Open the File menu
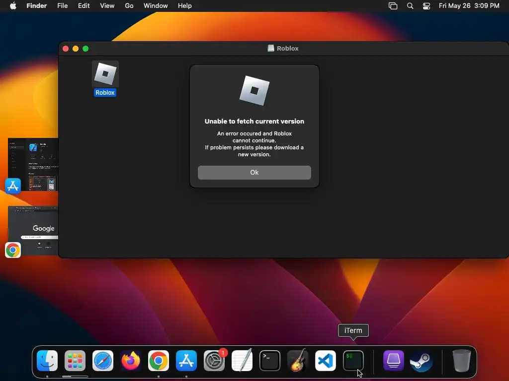This screenshot has height=381, width=509. coord(62,6)
